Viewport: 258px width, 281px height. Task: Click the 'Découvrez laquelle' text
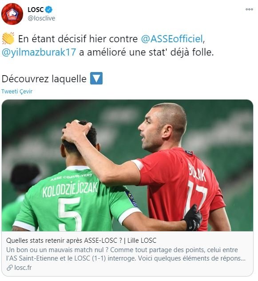pos(44,79)
